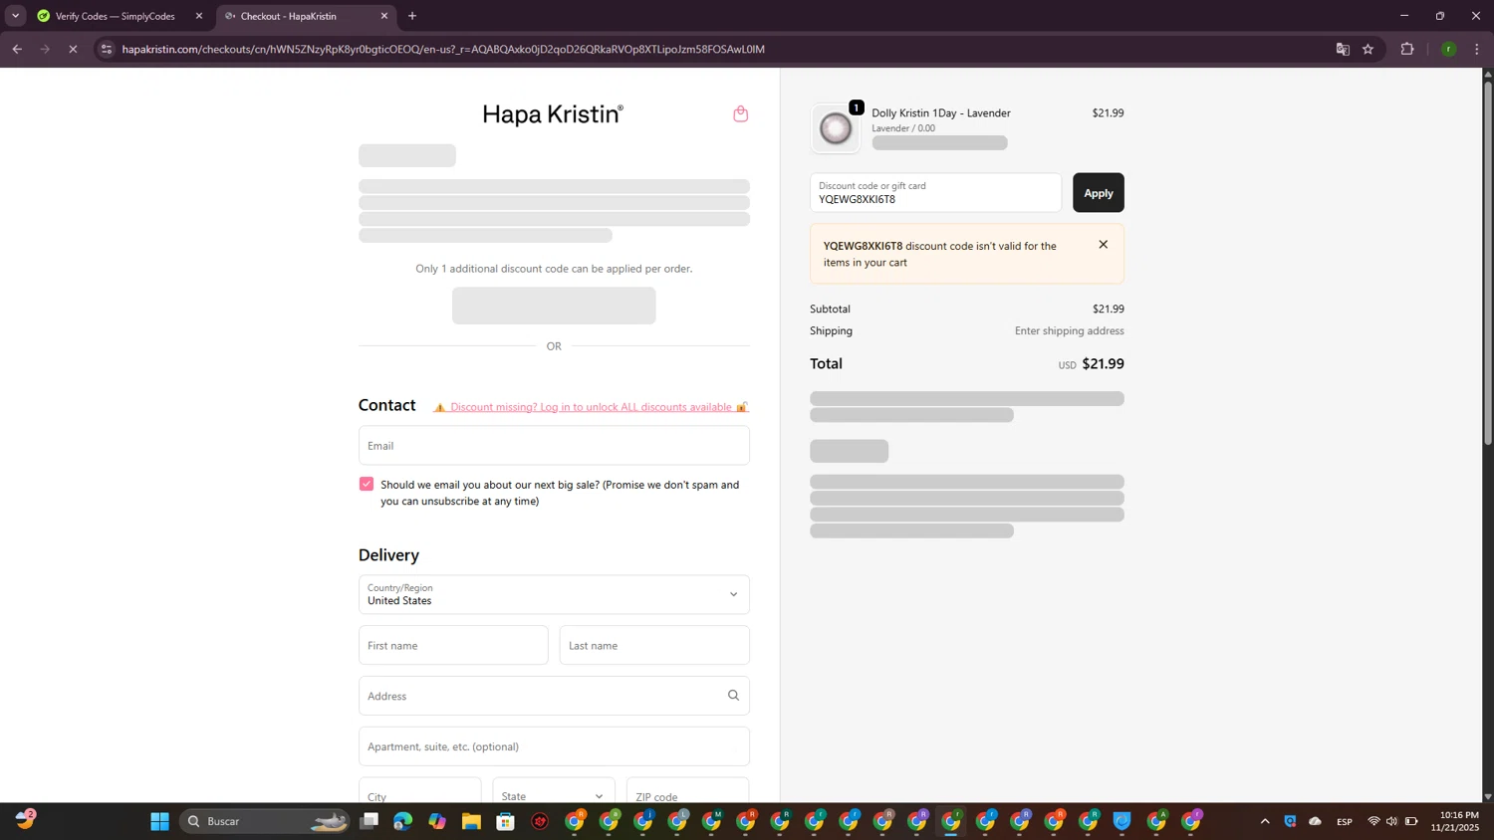View site information icon in address bar

click(107, 49)
